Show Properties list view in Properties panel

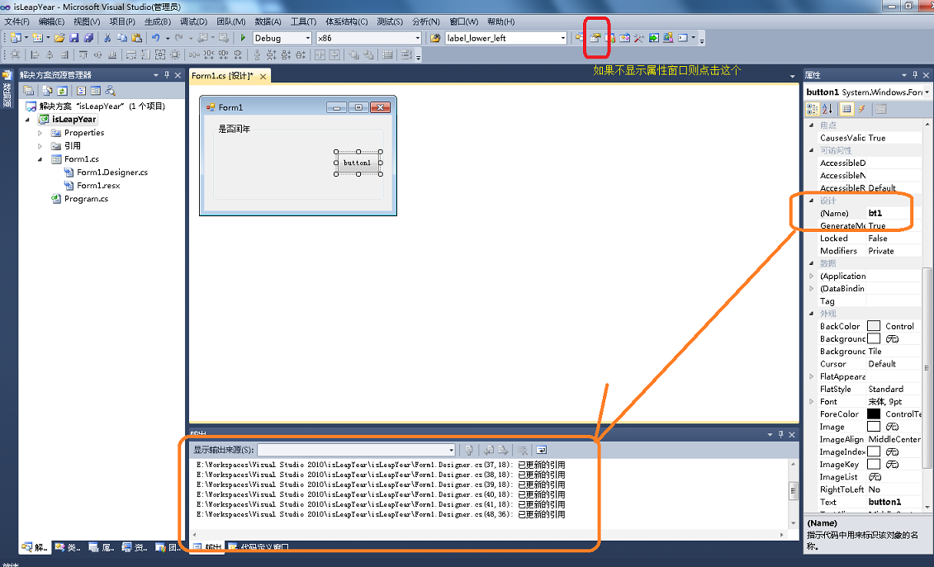[846, 109]
